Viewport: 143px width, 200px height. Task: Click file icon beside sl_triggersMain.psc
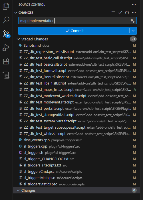[x=21, y=178]
